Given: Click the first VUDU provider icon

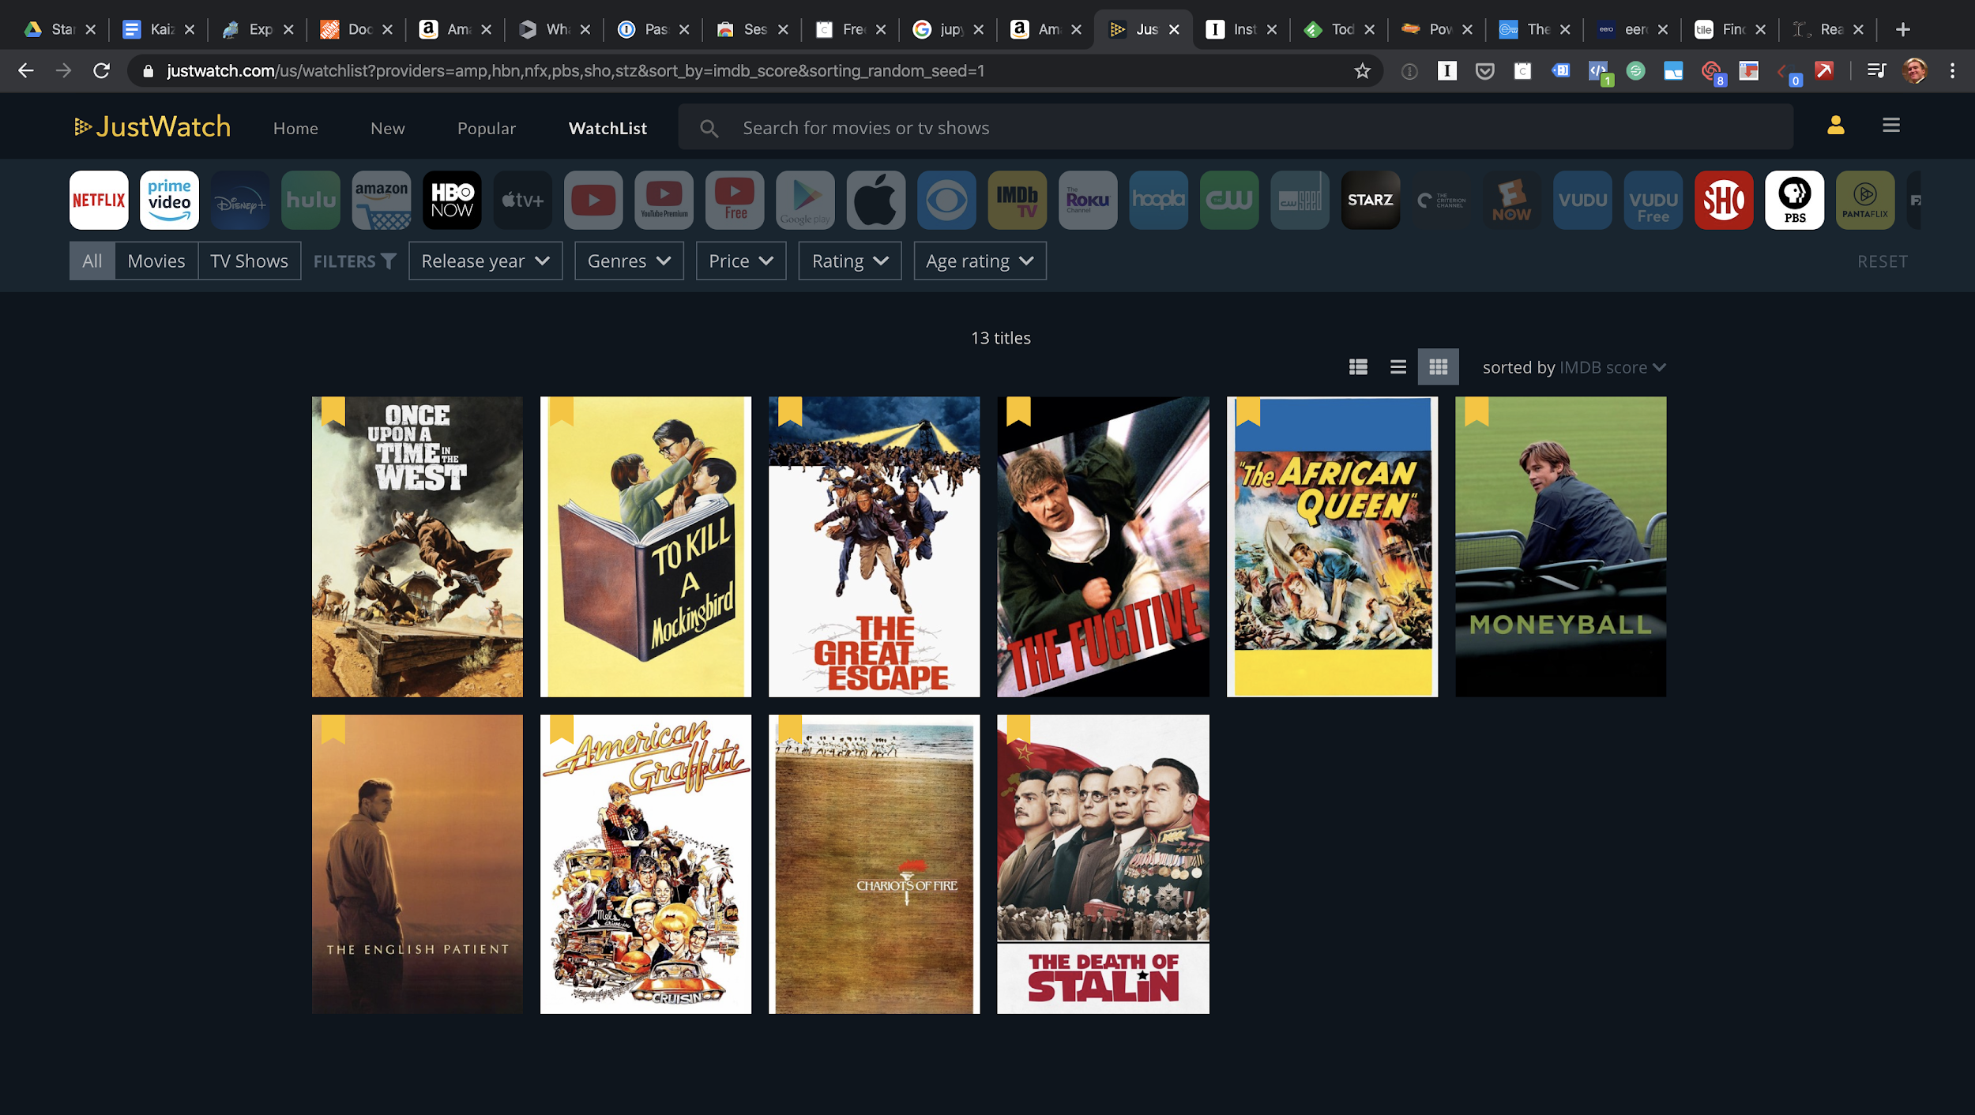Looking at the screenshot, I should [1582, 200].
